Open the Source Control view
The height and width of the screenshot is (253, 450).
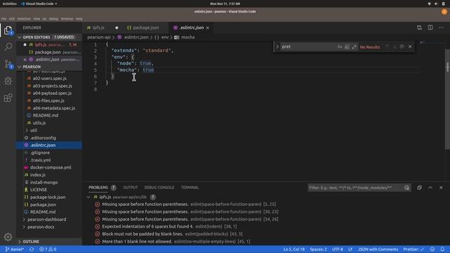pyautogui.click(x=8, y=64)
